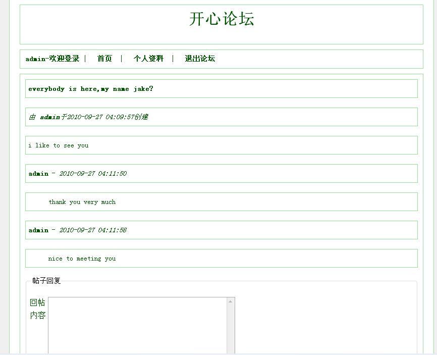Screen dimensions: 437x355
Task: Click the 开心论坛 forum title
Action: coord(222,19)
